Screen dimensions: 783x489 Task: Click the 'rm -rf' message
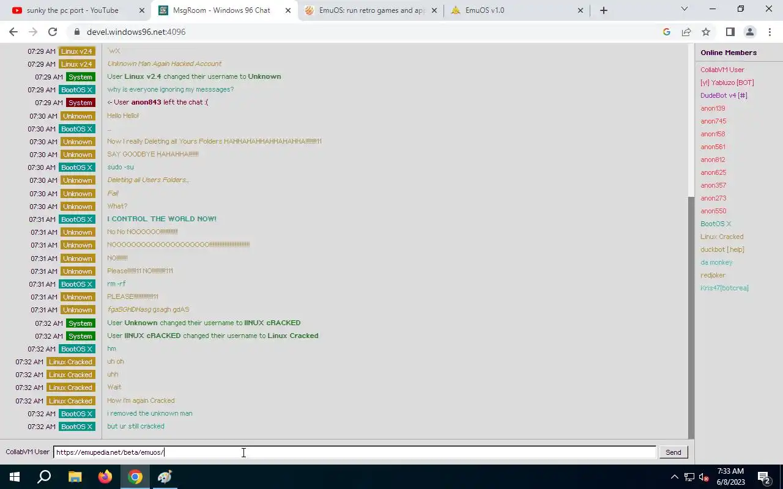pyautogui.click(x=116, y=284)
